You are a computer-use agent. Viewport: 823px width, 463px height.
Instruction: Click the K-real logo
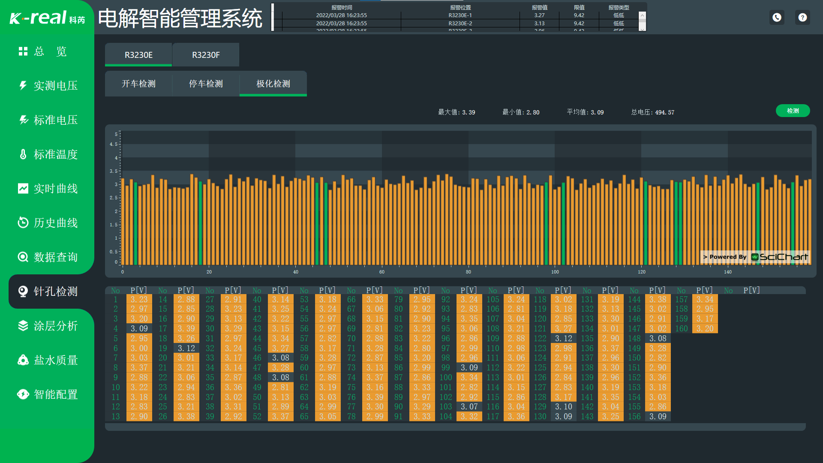[47, 18]
